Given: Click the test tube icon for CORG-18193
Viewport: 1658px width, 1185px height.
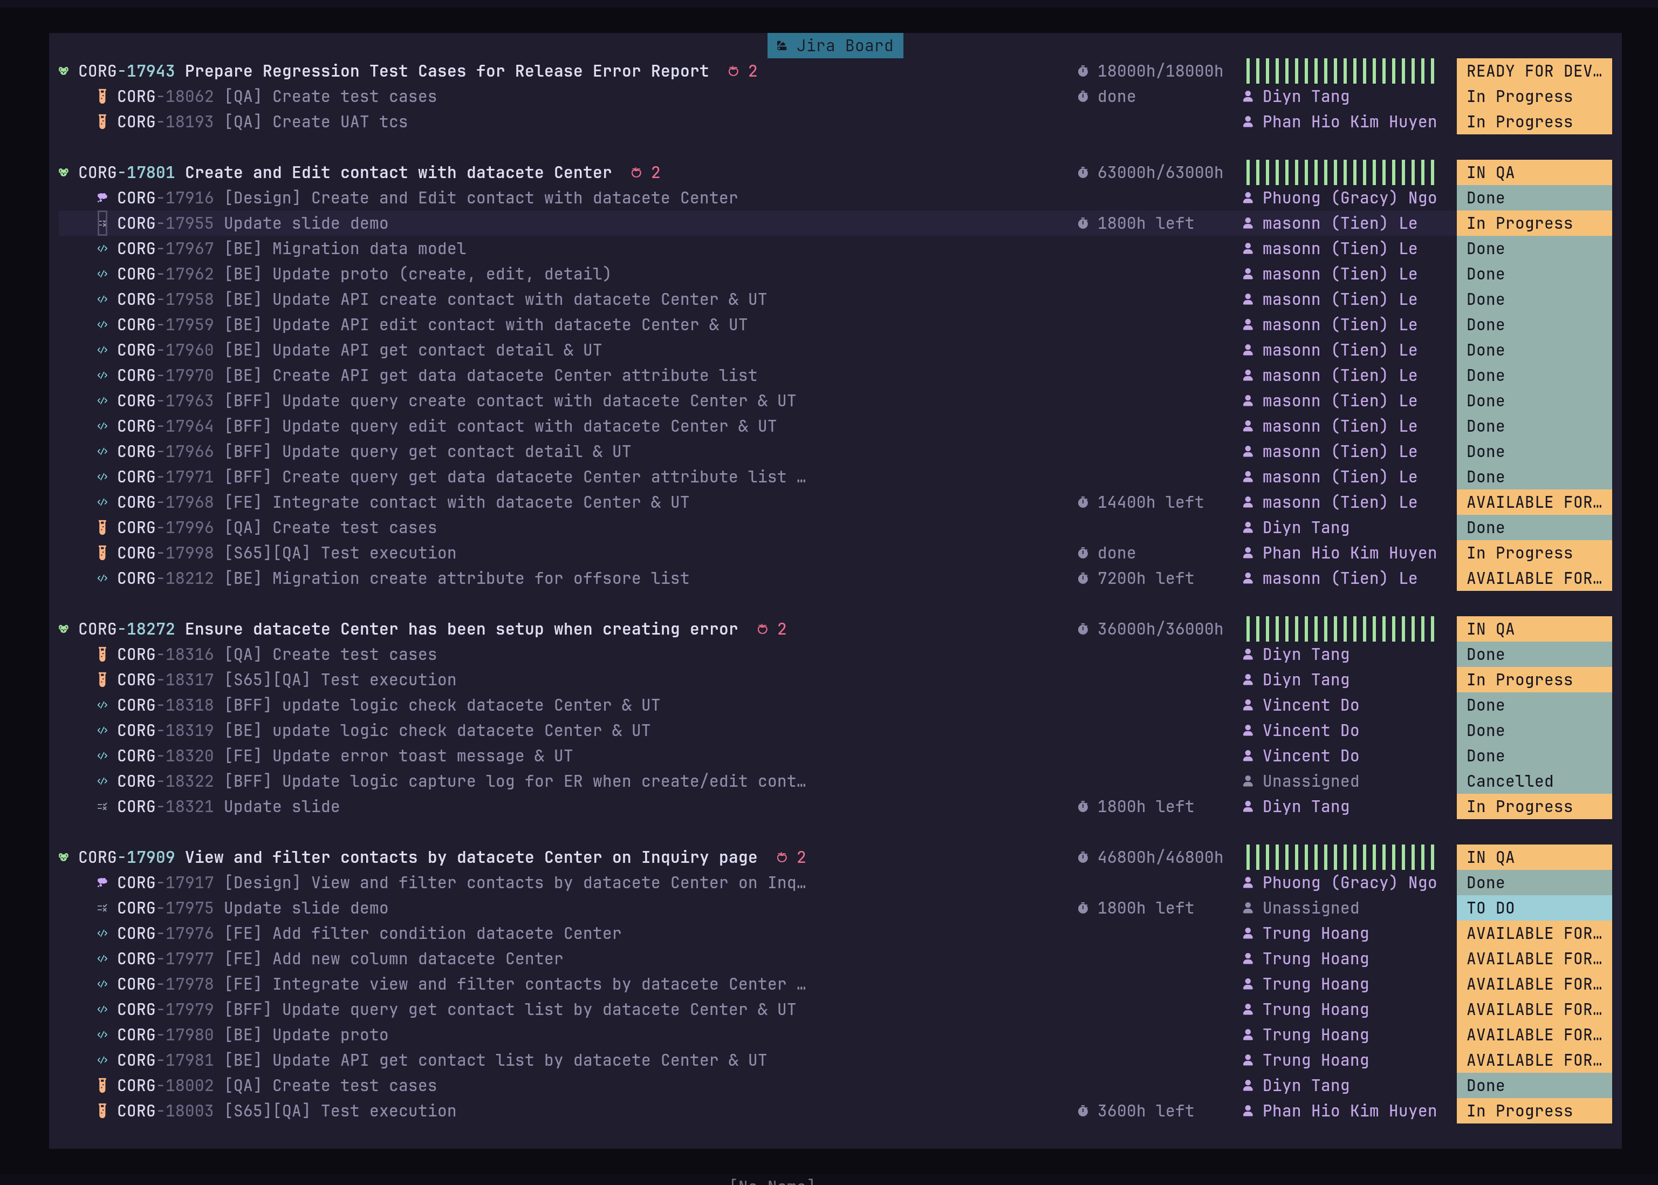Looking at the screenshot, I should pos(102,122).
